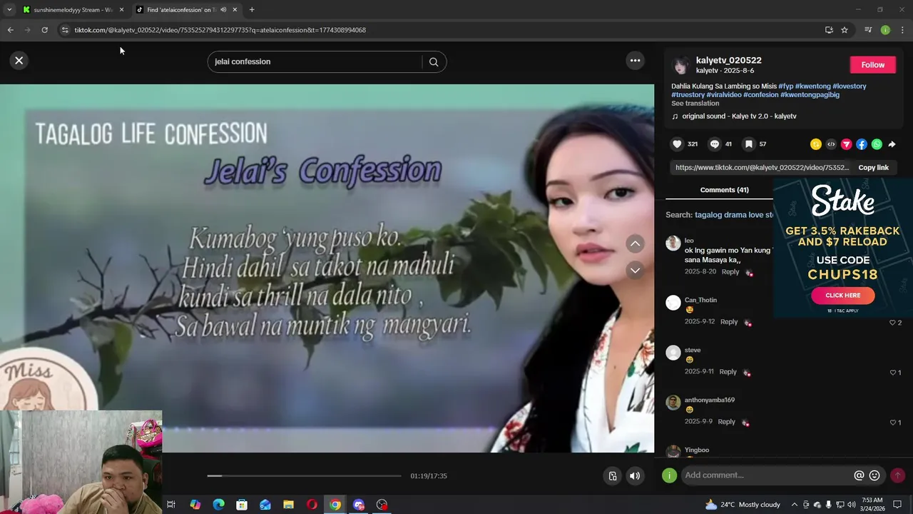Close the TikTok video viewer

[19, 61]
